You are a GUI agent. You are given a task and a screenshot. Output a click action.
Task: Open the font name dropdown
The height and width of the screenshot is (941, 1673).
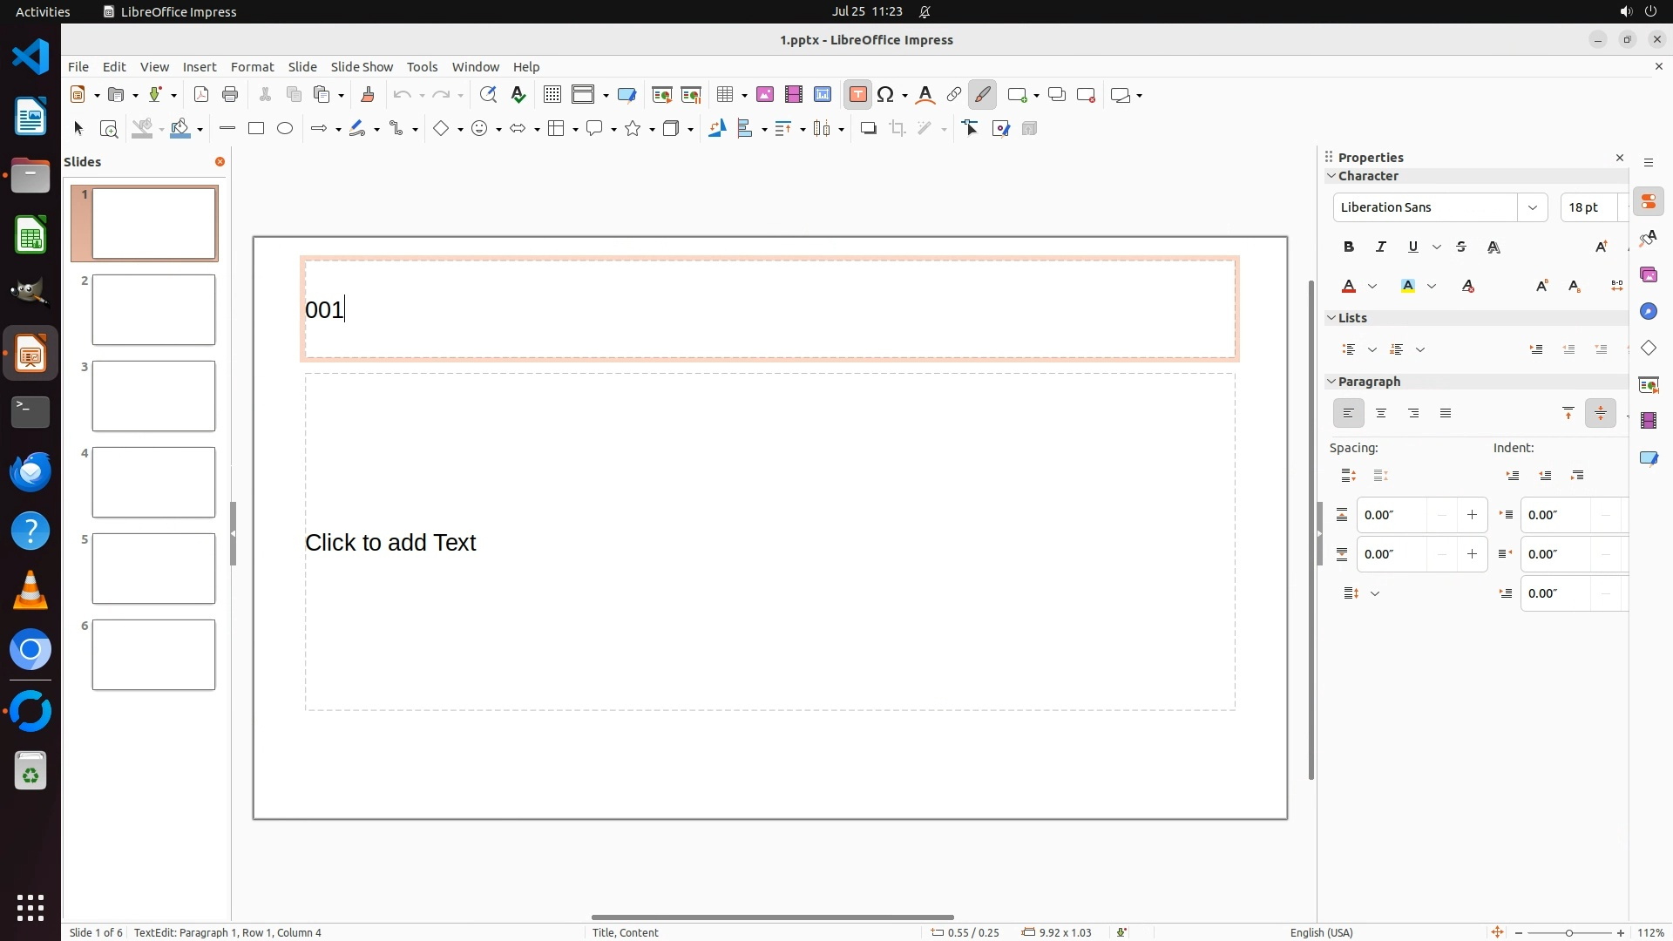(1532, 207)
